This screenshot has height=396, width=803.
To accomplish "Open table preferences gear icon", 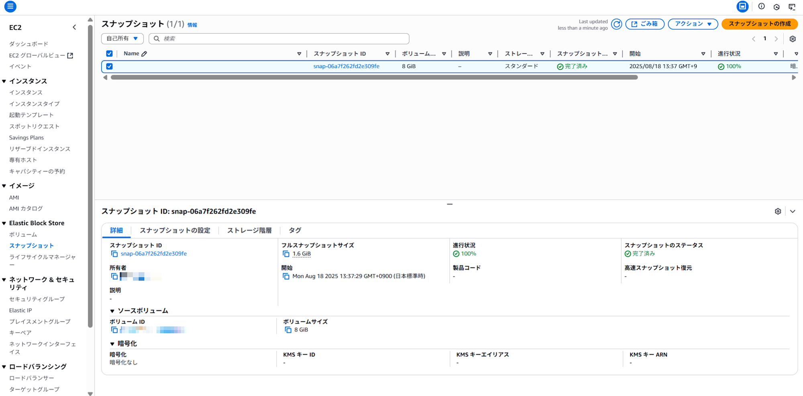I will [x=793, y=39].
